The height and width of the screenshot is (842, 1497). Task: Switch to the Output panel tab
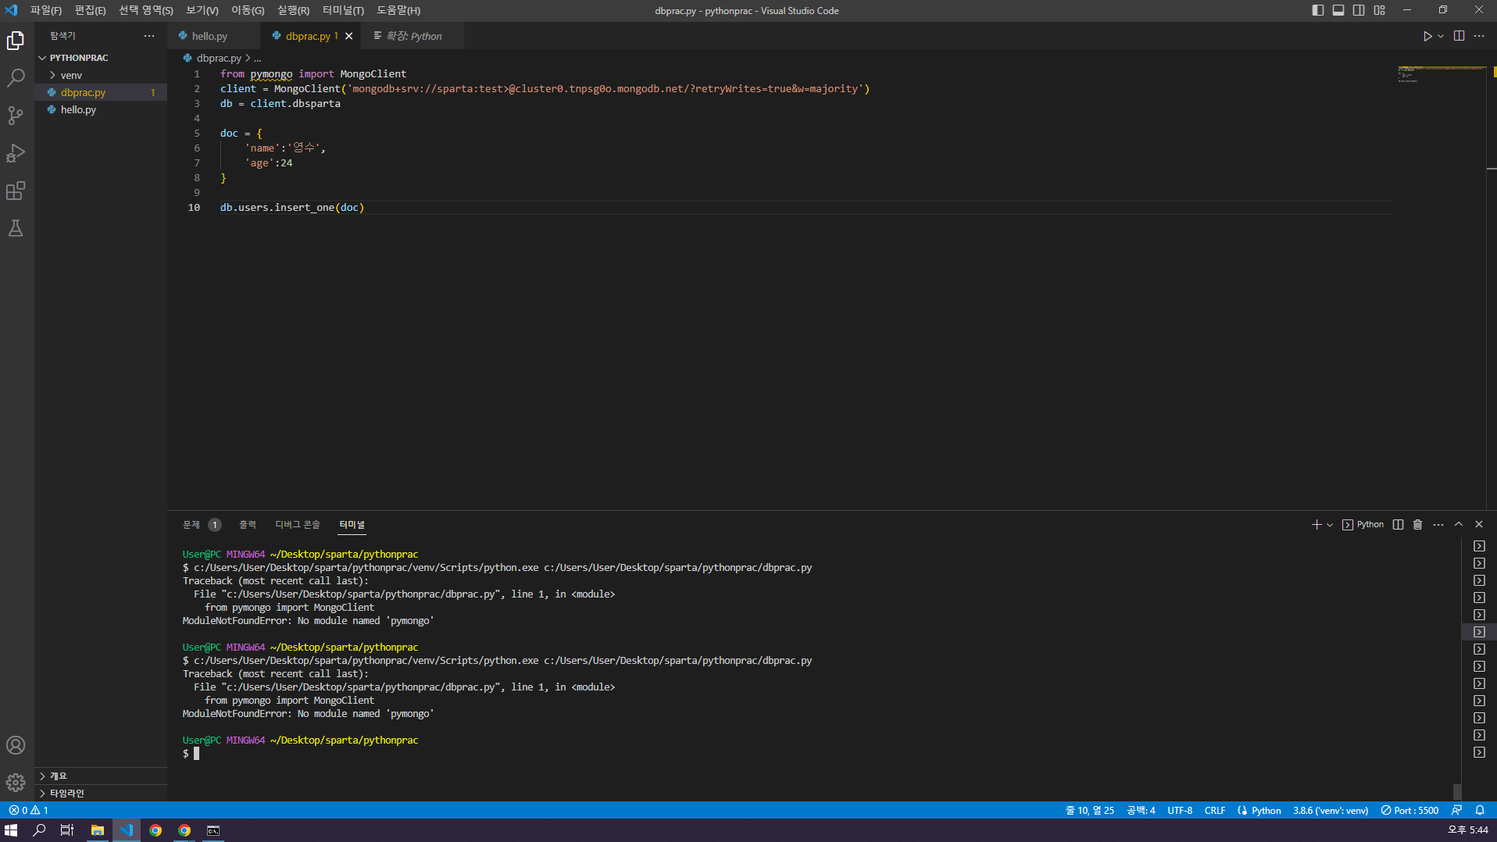click(248, 525)
